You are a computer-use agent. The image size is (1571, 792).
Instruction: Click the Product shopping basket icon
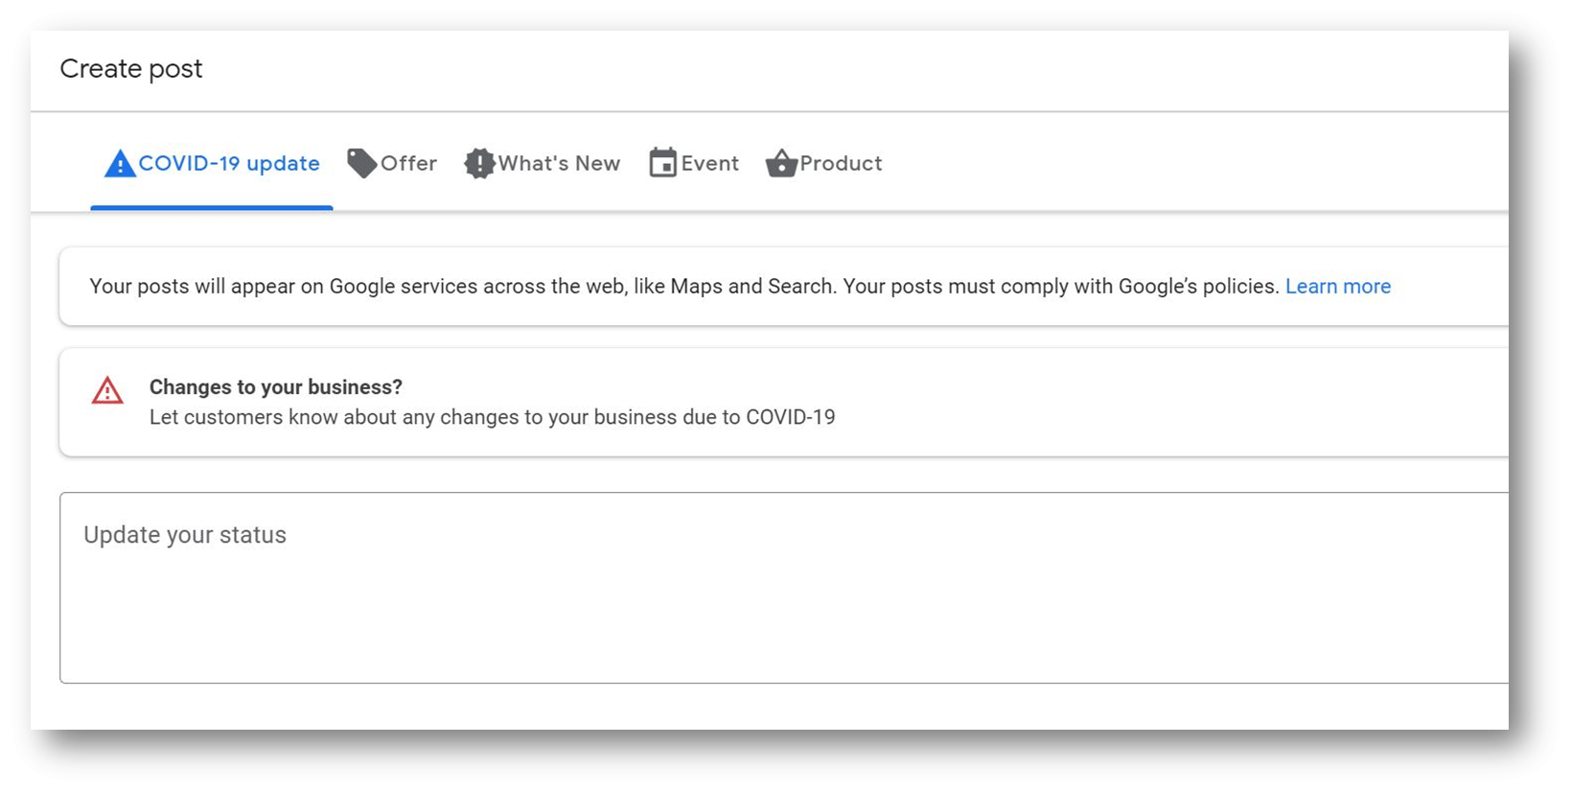[x=781, y=163]
